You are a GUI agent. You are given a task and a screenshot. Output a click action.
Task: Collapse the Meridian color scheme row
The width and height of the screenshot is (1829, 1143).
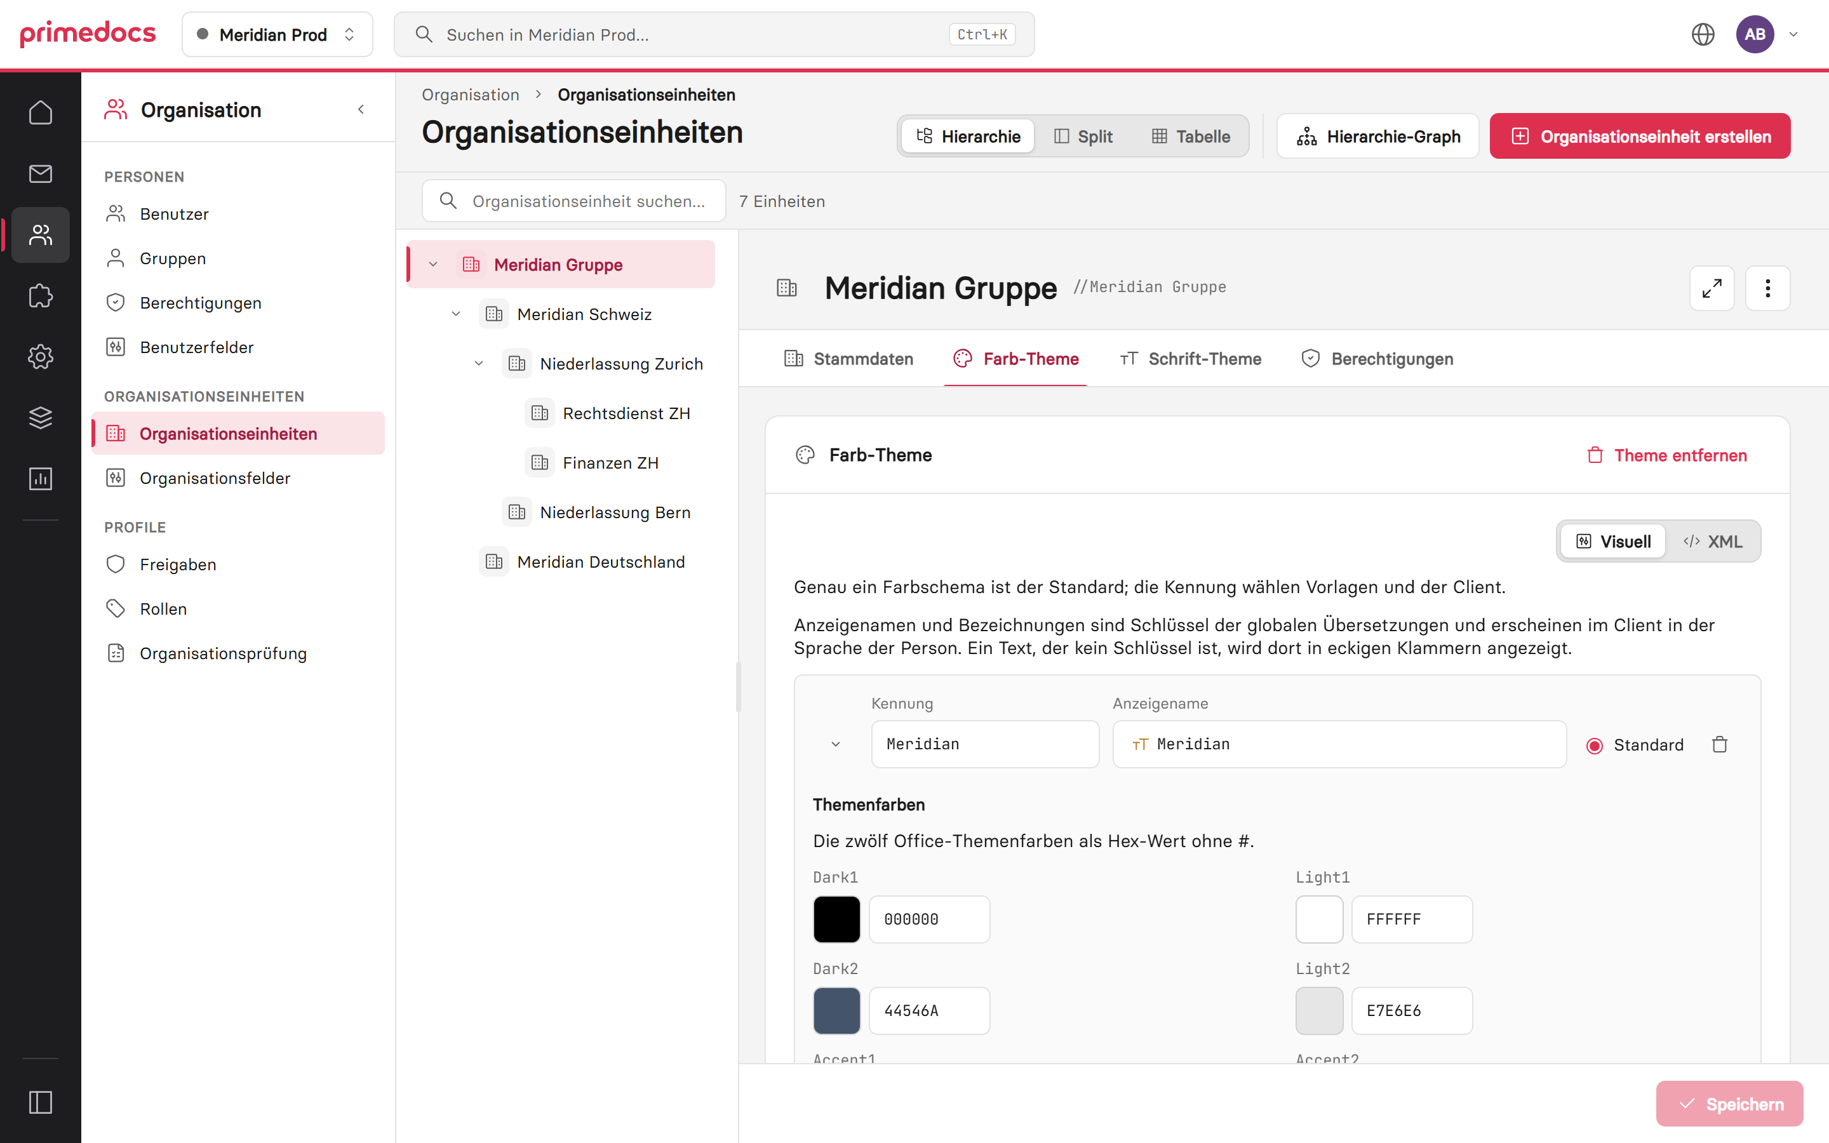tap(835, 745)
